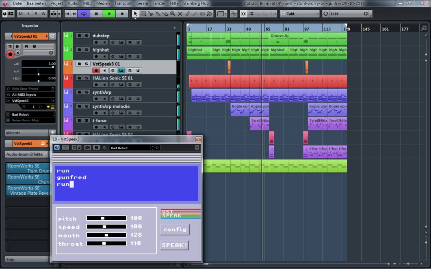This screenshot has height=269, width=431.
Task: Click the SPEAK! button
Action: pos(175,245)
